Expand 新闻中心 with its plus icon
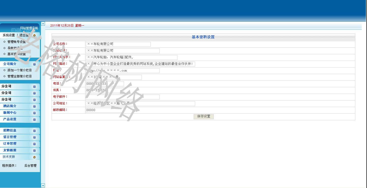 click(x=35, y=113)
